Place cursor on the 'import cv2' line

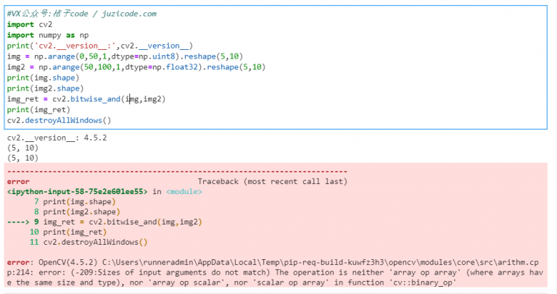pos(25,24)
